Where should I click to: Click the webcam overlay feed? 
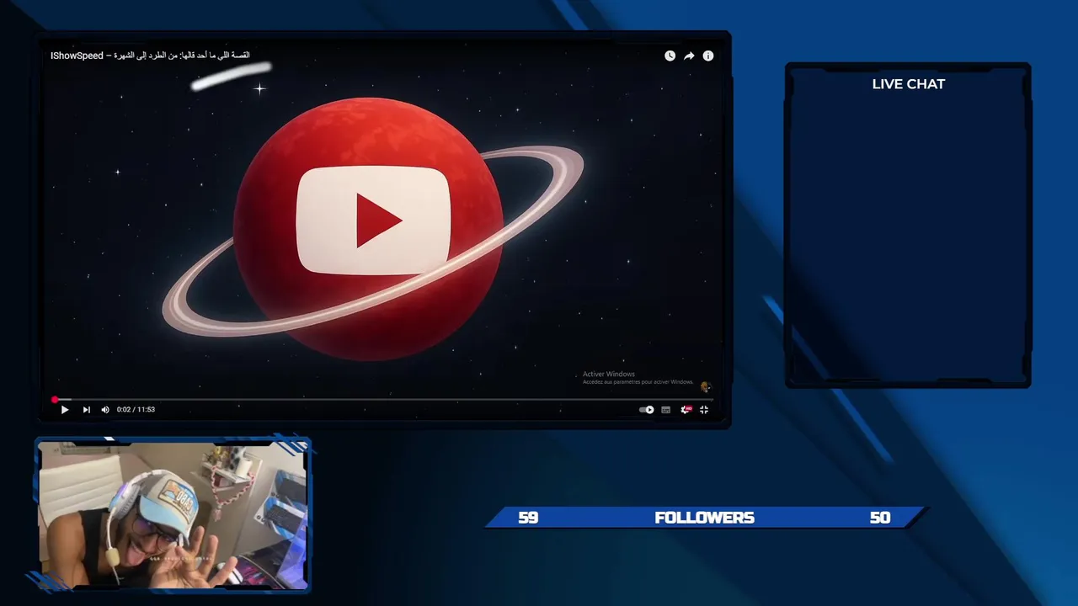173,513
